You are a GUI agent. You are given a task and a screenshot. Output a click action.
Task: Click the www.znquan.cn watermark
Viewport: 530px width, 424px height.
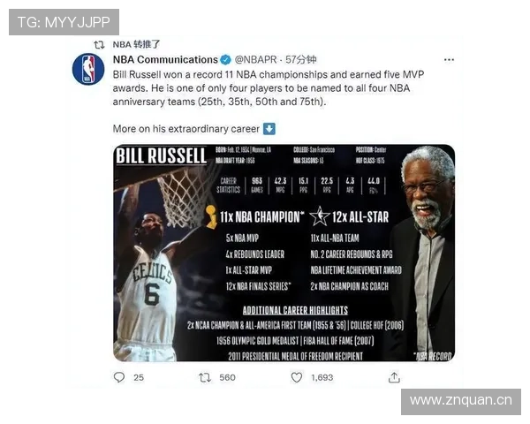[x=461, y=401]
